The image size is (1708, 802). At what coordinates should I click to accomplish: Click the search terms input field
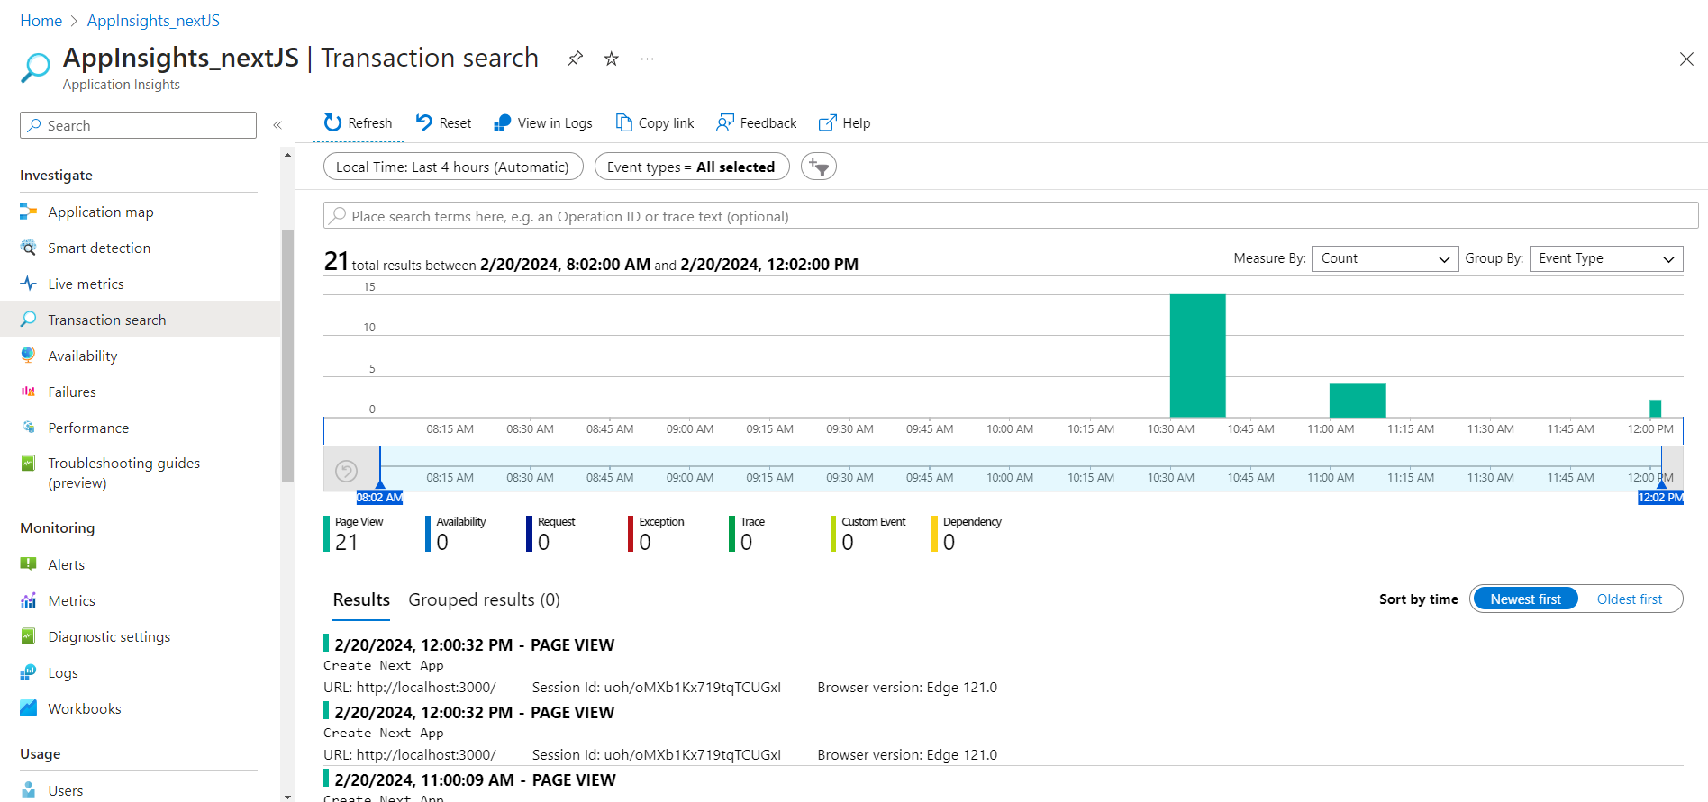[x=1011, y=216]
